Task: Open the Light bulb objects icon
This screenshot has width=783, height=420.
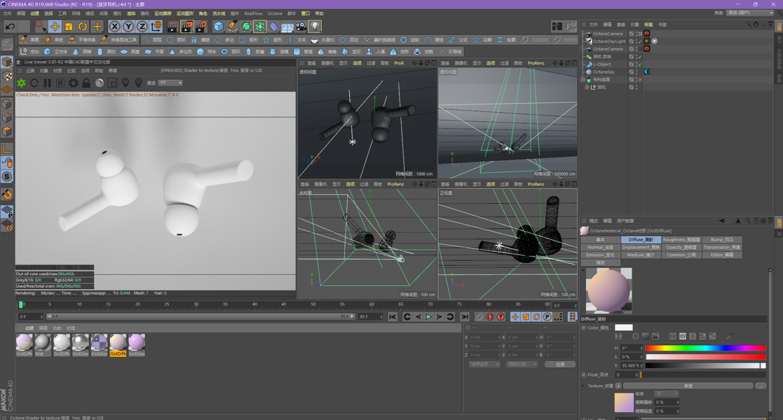Action: [315, 27]
